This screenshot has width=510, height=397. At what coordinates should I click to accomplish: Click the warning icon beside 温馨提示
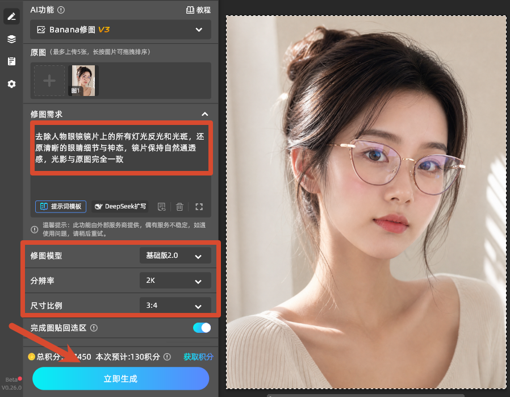35,229
